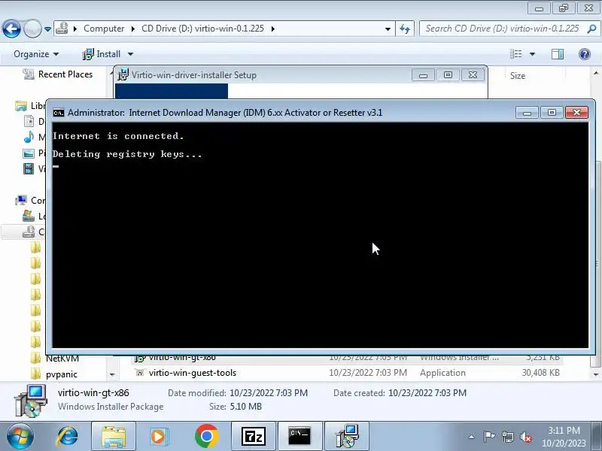The width and height of the screenshot is (602, 451).
Task: Open the view options dropdown arrow
Action: pyautogui.click(x=533, y=54)
